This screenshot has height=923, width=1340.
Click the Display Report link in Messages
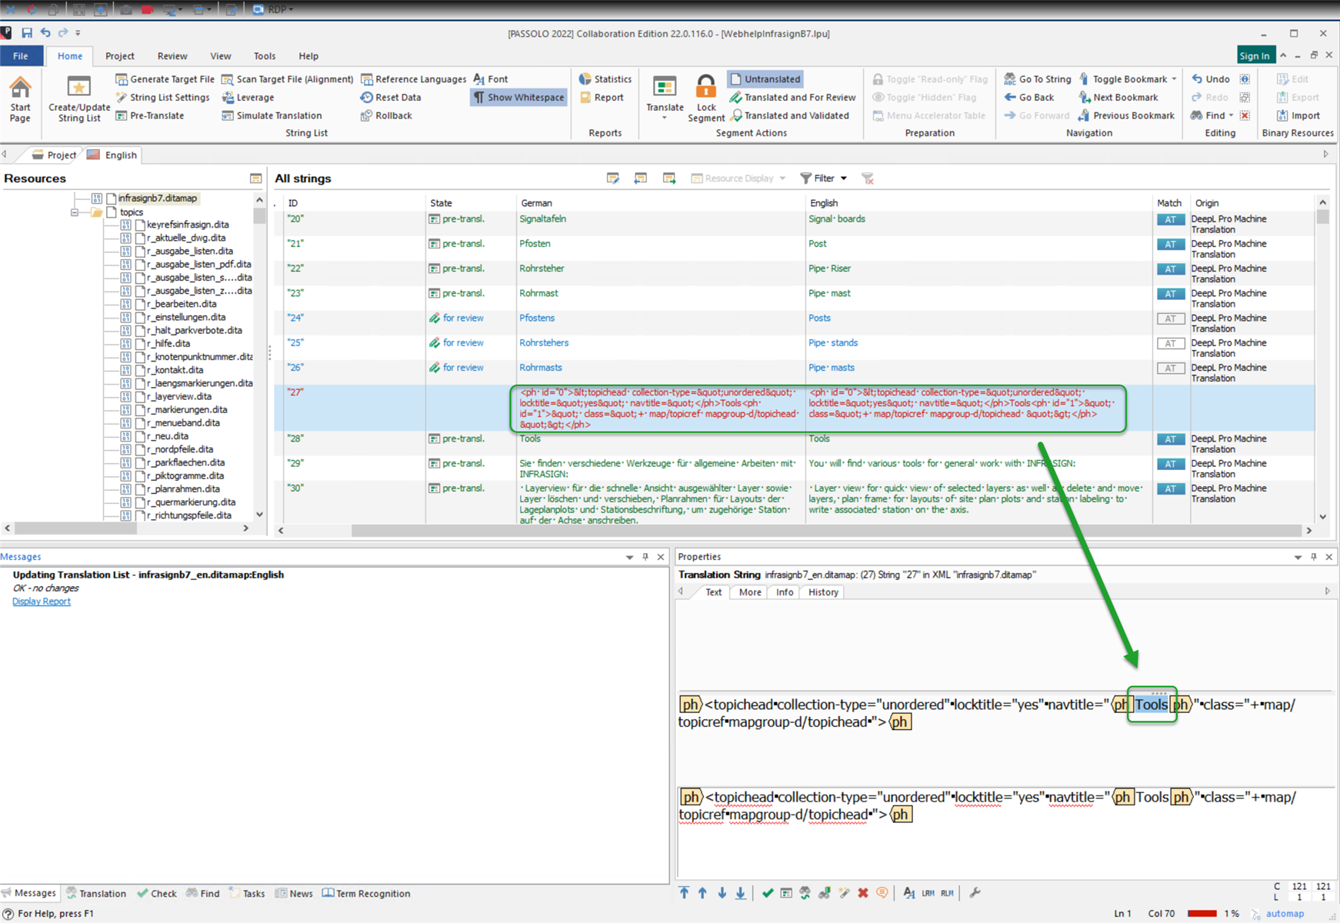point(41,601)
